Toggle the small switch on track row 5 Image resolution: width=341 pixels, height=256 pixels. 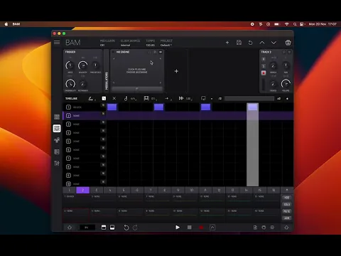103,139
